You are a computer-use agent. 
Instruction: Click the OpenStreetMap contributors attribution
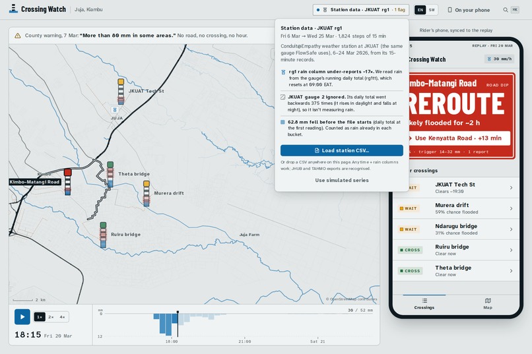[x=352, y=299]
